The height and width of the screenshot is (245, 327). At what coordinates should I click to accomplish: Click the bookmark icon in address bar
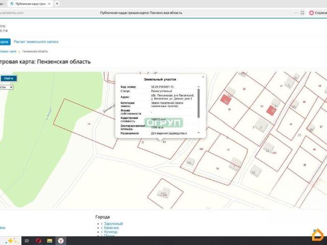click(x=302, y=13)
